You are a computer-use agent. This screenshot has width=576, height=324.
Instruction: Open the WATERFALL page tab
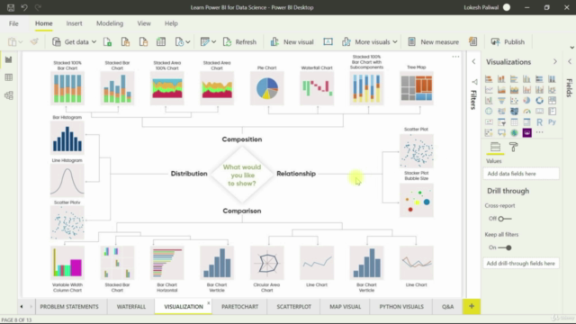(x=131, y=306)
